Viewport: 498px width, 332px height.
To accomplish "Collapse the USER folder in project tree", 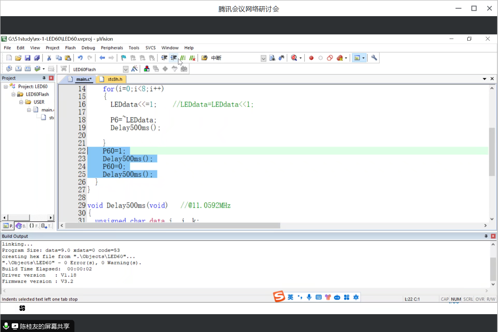I will 21,102.
